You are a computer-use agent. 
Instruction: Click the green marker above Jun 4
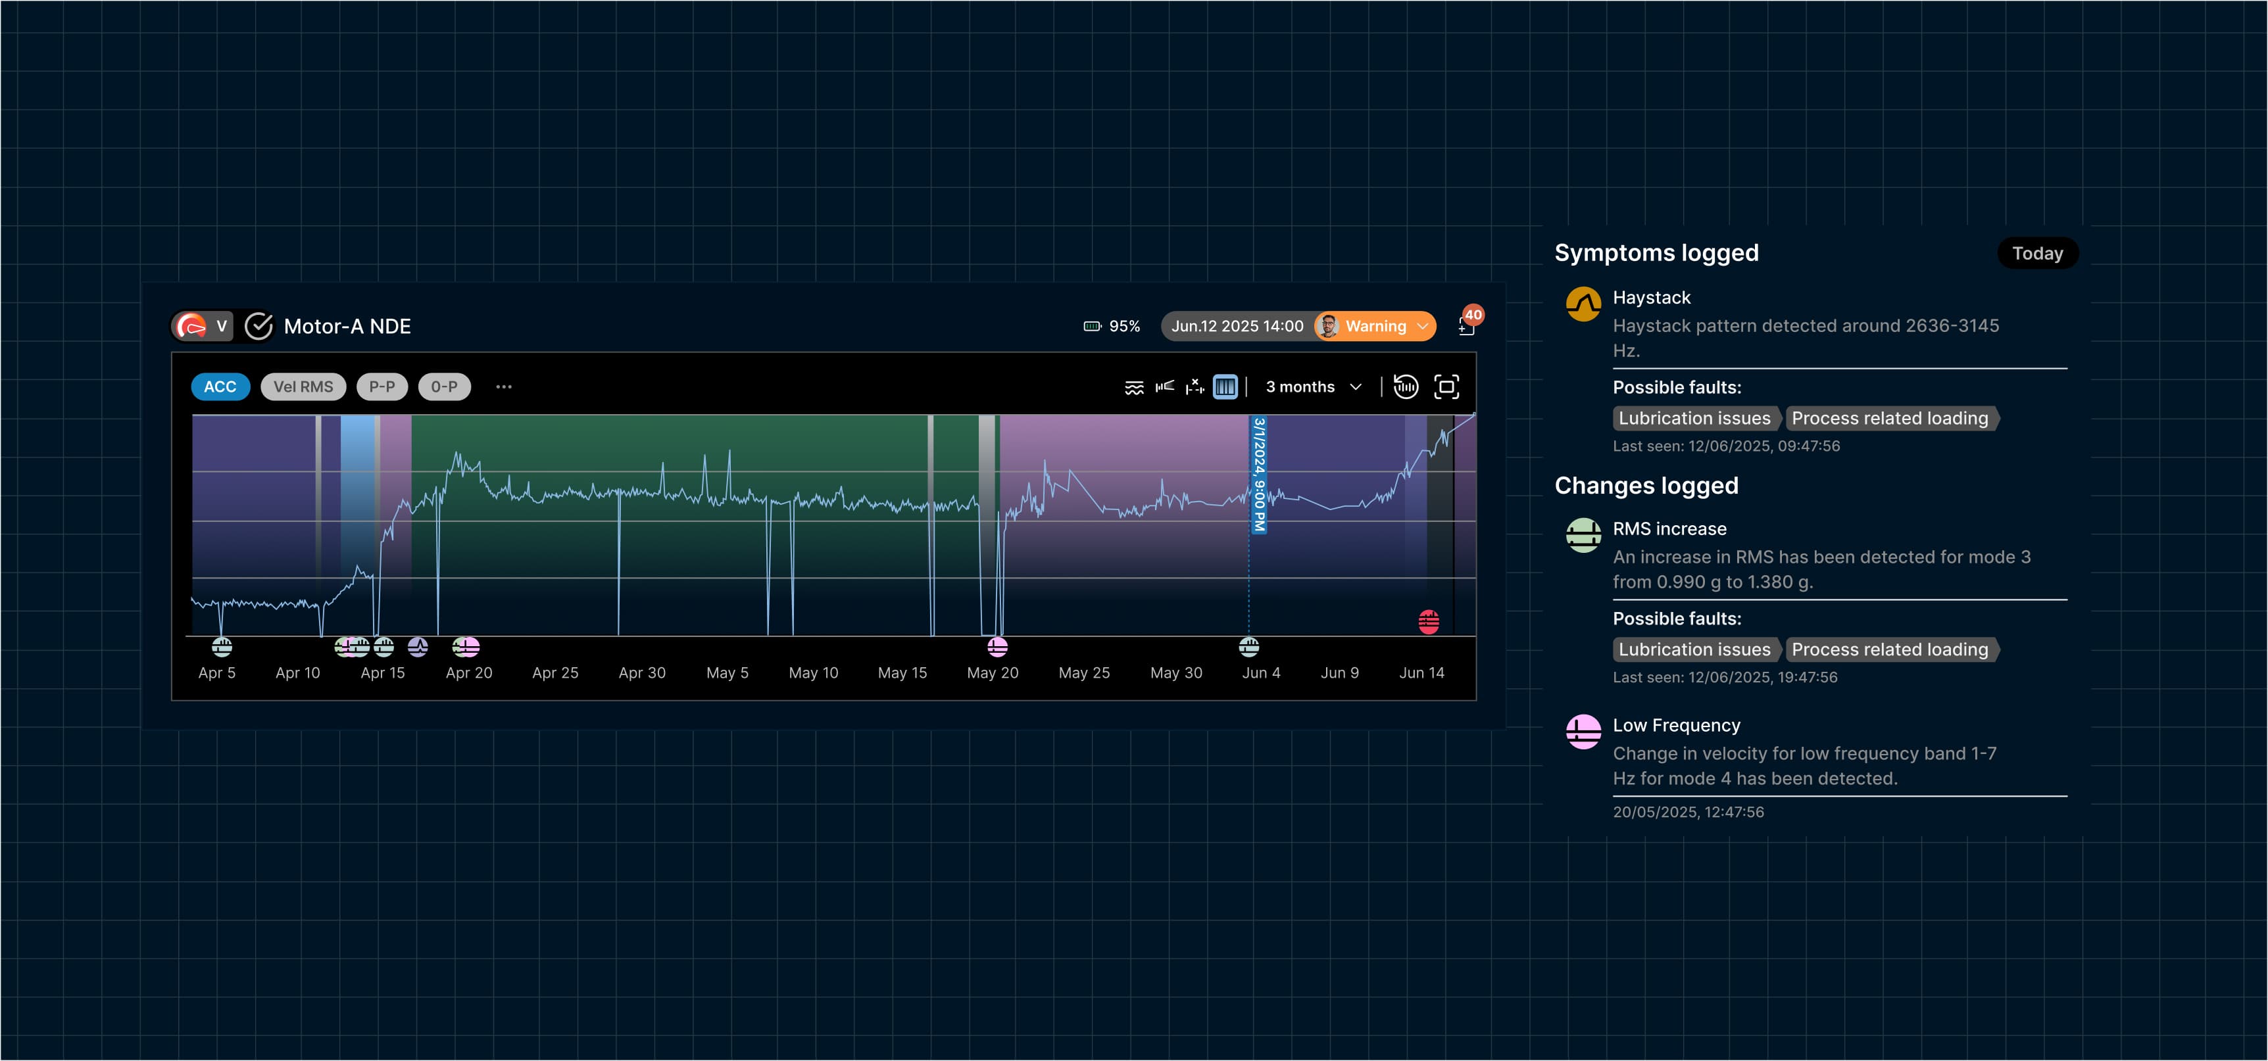1249,648
